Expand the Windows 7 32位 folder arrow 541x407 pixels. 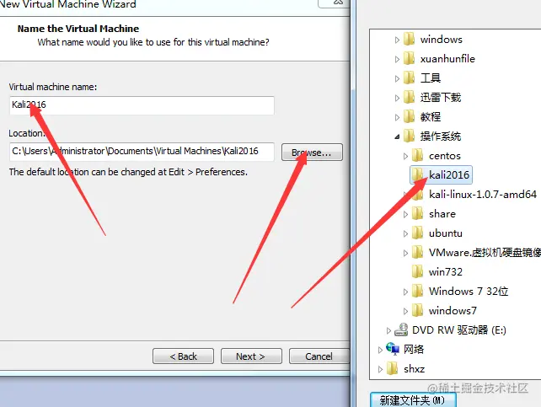tap(406, 292)
